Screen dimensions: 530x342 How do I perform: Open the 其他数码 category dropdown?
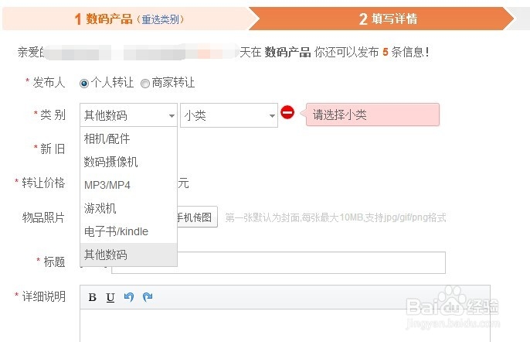click(128, 115)
